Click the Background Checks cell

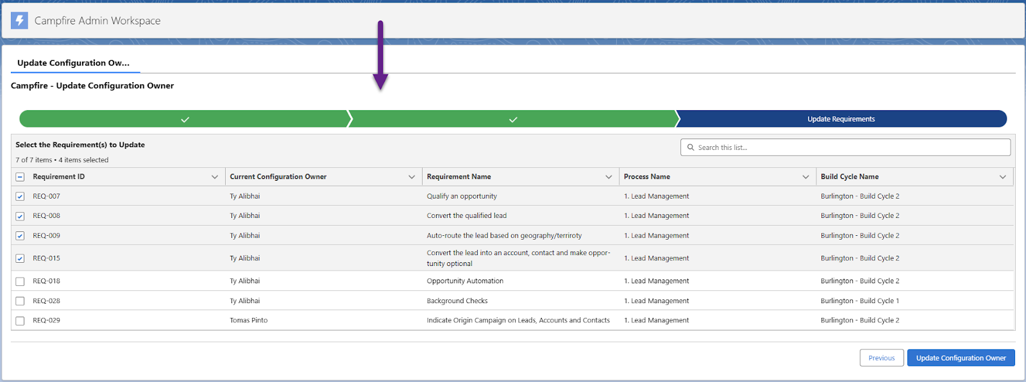click(457, 301)
